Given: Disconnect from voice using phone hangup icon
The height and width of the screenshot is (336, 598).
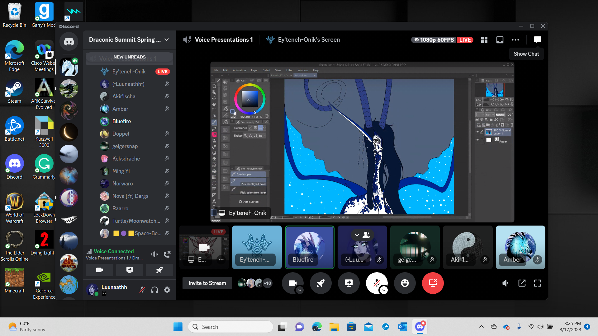Looking at the screenshot, I should pos(167,254).
